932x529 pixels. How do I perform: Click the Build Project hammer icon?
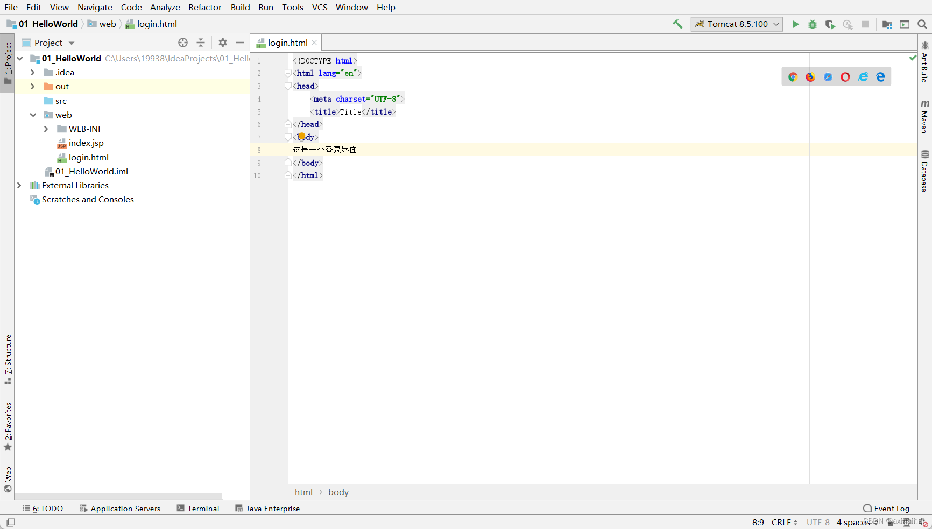(677, 24)
